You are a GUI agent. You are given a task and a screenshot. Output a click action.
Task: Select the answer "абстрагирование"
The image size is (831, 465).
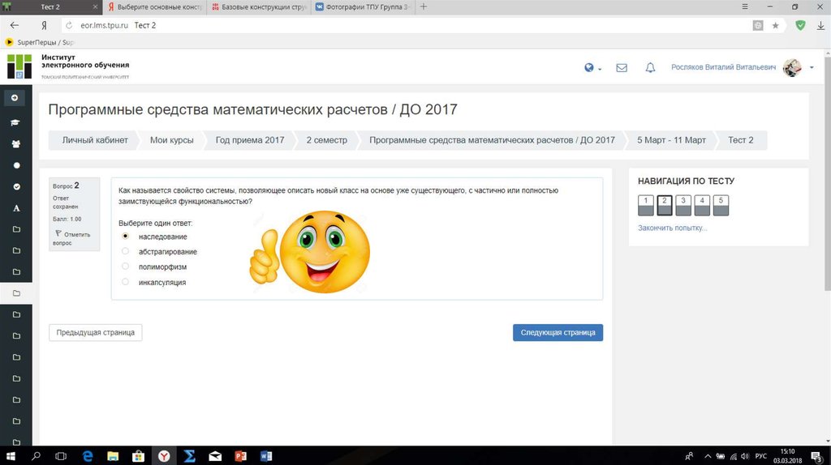[125, 251]
